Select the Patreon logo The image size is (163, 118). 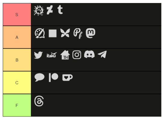tap(53, 77)
